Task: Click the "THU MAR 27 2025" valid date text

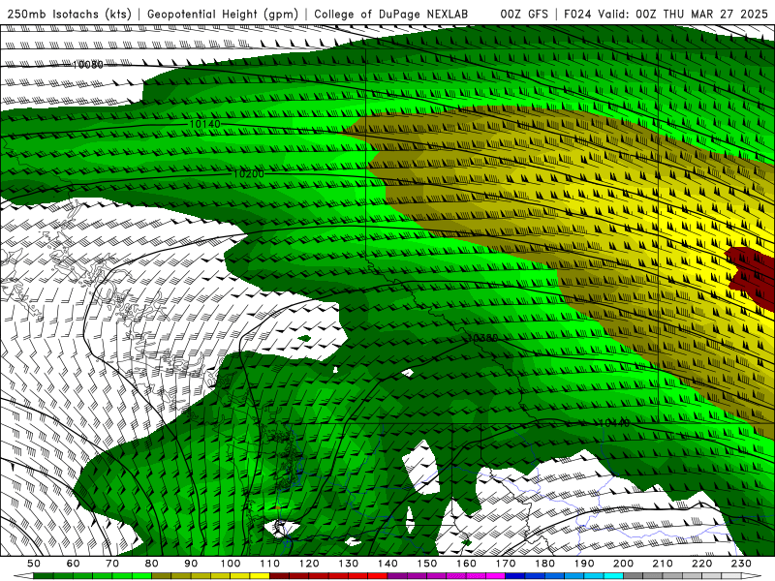Action: point(715,15)
